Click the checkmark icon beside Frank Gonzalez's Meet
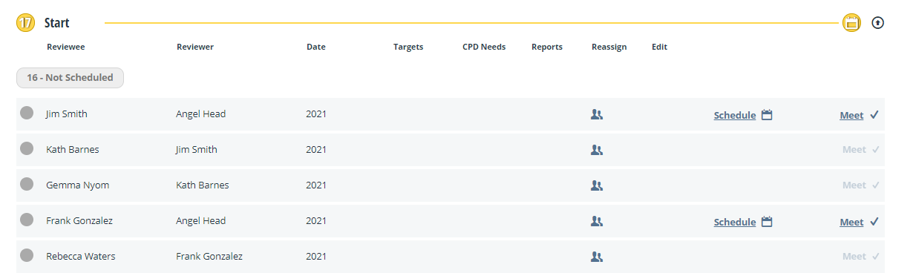 [x=874, y=222]
